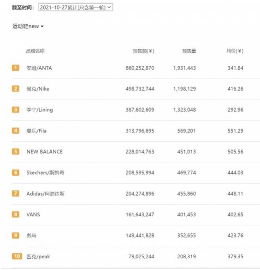
Task: Click Adidas/阿迪达斯 brand name
Action: click(x=45, y=194)
